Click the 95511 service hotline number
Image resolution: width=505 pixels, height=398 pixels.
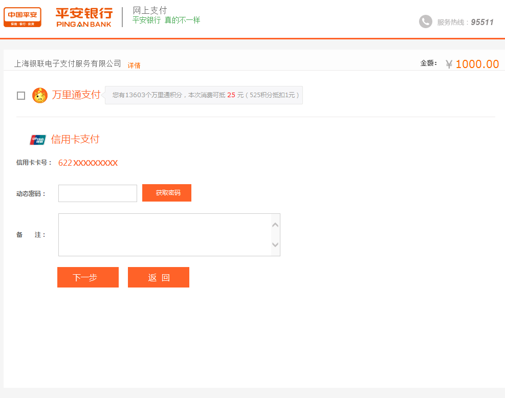coord(482,22)
